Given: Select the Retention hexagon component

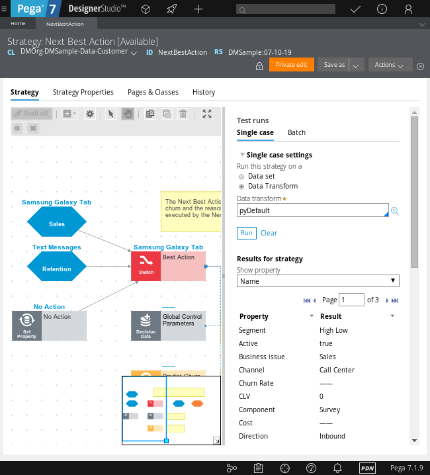Looking at the screenshot, I should point(57,267).
